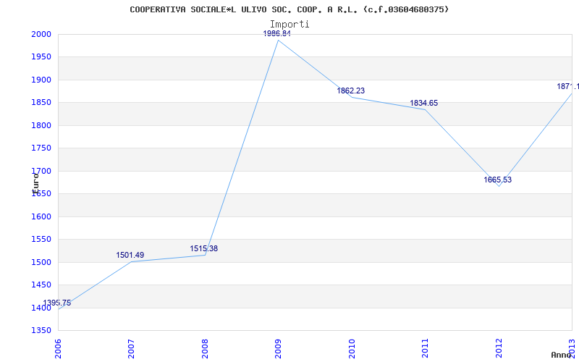This screenshot has width=579, height=362.
Task: Select the 1862.23 data label
Action: [x=350, y=91]
